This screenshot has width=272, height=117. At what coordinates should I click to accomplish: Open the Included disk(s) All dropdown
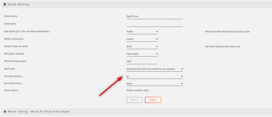154,76
